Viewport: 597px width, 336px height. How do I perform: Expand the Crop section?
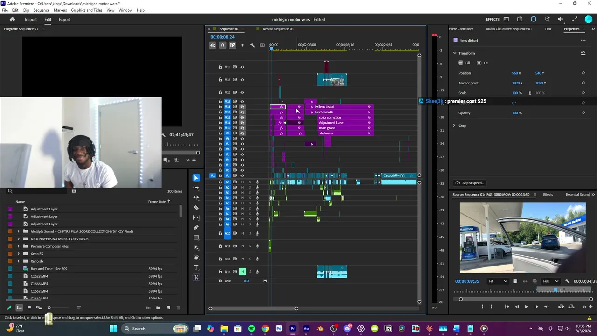pyautogui.click(x=454, y=126)
